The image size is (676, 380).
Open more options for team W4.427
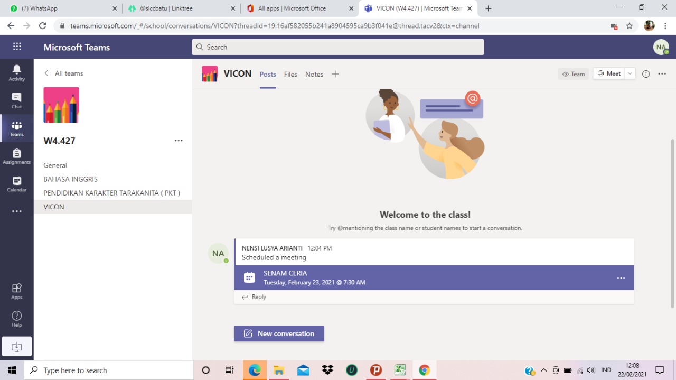(179, 141)
